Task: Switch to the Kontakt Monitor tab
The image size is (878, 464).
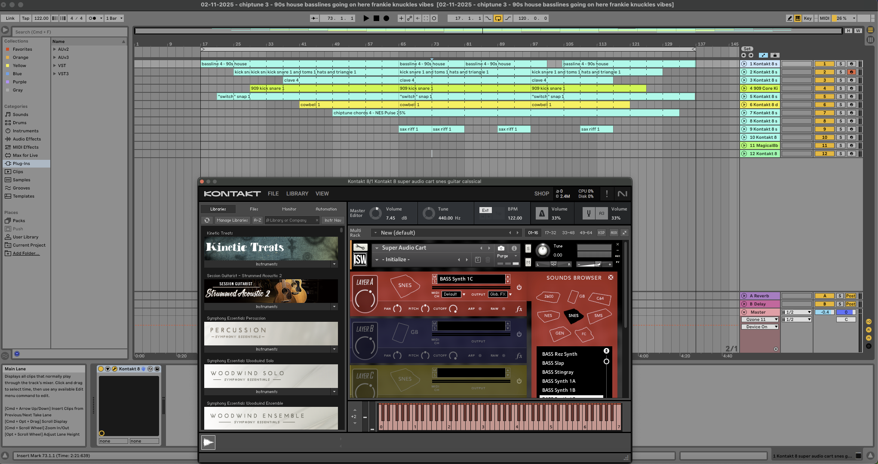Action: [x=289, y=209]
